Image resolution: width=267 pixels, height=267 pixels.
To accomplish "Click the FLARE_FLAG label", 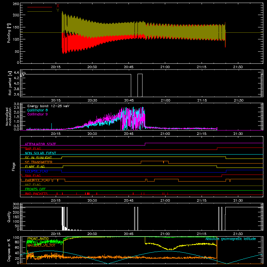I will coord(35,167).
